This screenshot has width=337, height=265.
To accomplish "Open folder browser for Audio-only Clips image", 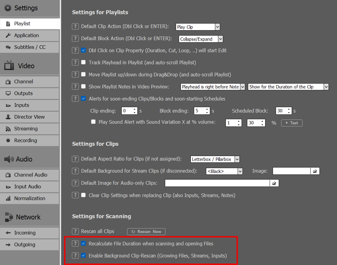I will point(274,183).
